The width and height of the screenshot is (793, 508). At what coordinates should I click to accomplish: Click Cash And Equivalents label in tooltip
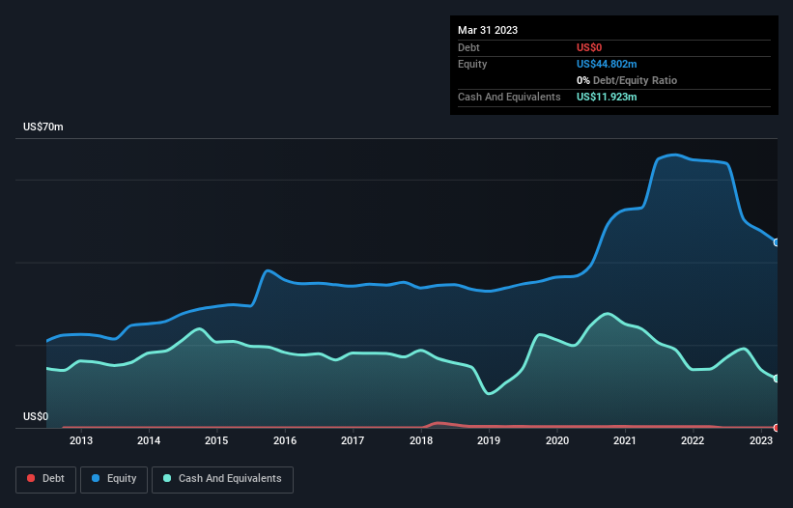509,97
